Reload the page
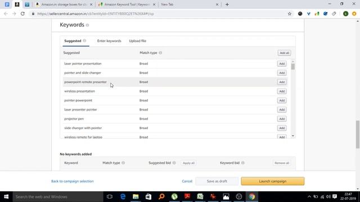The width and height of the screenshot is (360, 202). tap(22, 13)
